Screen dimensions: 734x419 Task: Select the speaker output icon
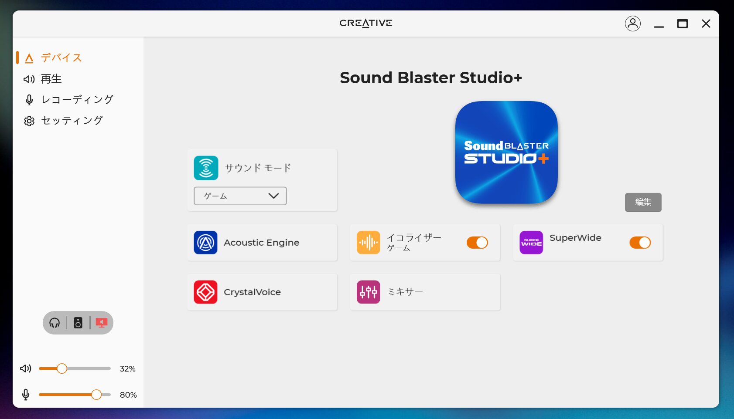click(x=78, y=323)
